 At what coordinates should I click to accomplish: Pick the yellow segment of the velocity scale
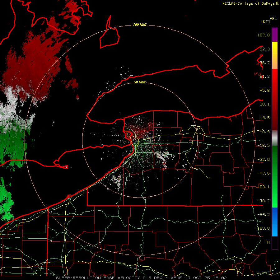tap(275, 55)
